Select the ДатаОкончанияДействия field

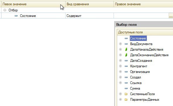(149, 55)
